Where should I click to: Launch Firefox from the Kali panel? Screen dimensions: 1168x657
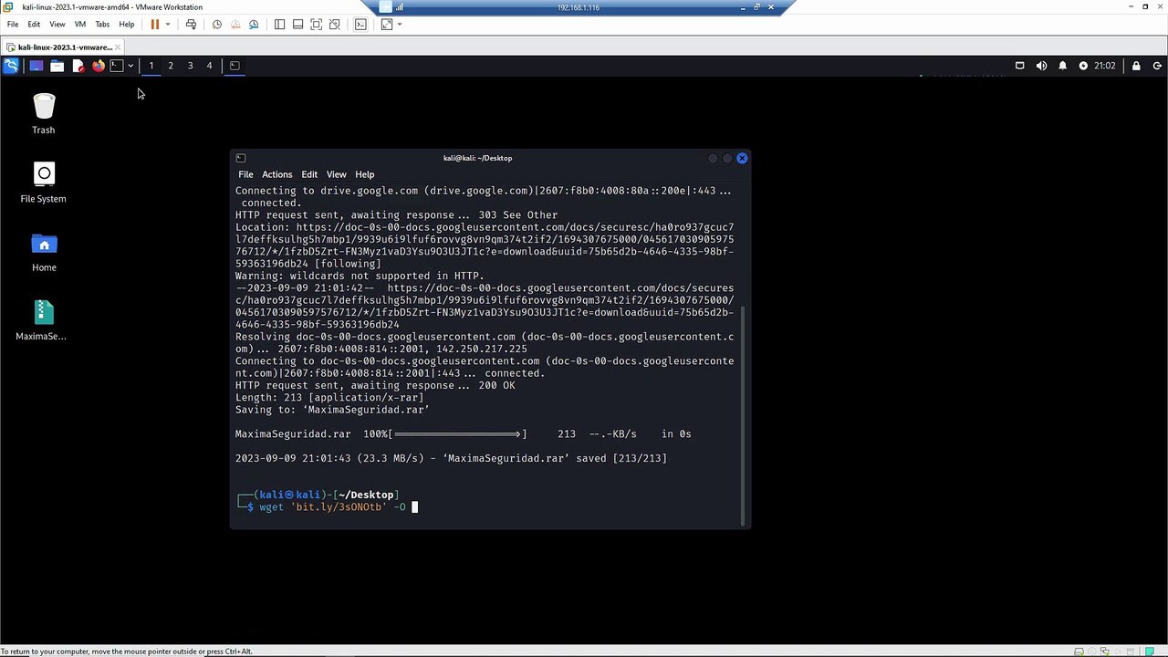98,66
